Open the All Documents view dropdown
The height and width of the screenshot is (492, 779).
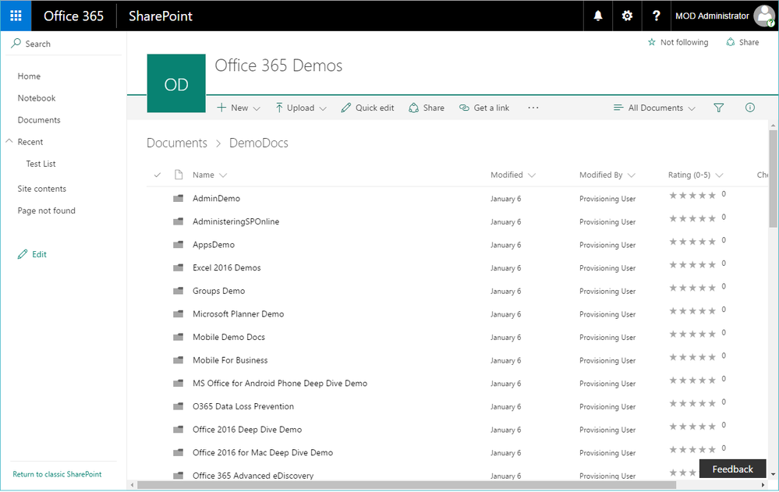tap(654, 108)
